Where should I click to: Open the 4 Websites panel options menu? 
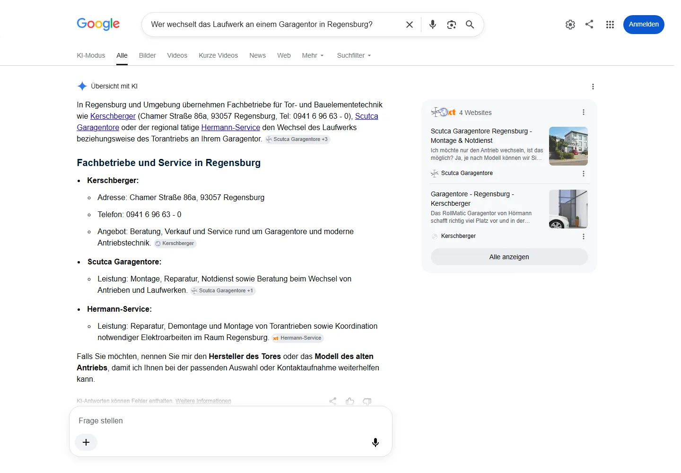pyautogui.click(x=583, y=113)
